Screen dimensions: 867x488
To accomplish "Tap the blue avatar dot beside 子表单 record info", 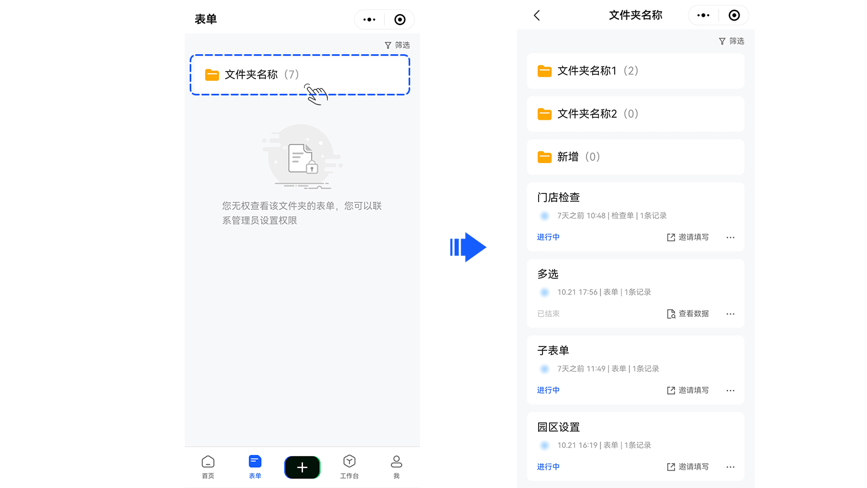I will coord(544,369).
